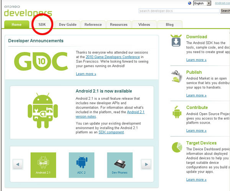The width and height of the screenshot is (230, 191).
Task: Open the Dev Guide tab
Action: (67, 24)
